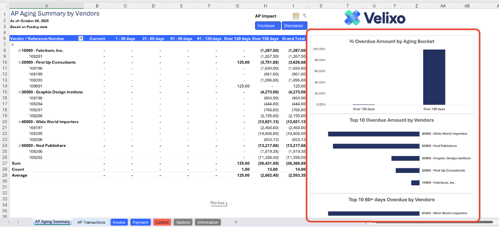Select the 'Top 10 Overdue Amount by Vendors' title

click(x=391, y=120)
